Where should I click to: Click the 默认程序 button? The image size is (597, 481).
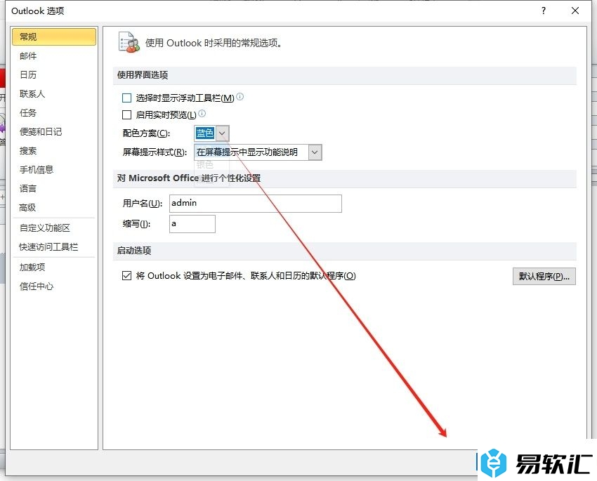544,276
